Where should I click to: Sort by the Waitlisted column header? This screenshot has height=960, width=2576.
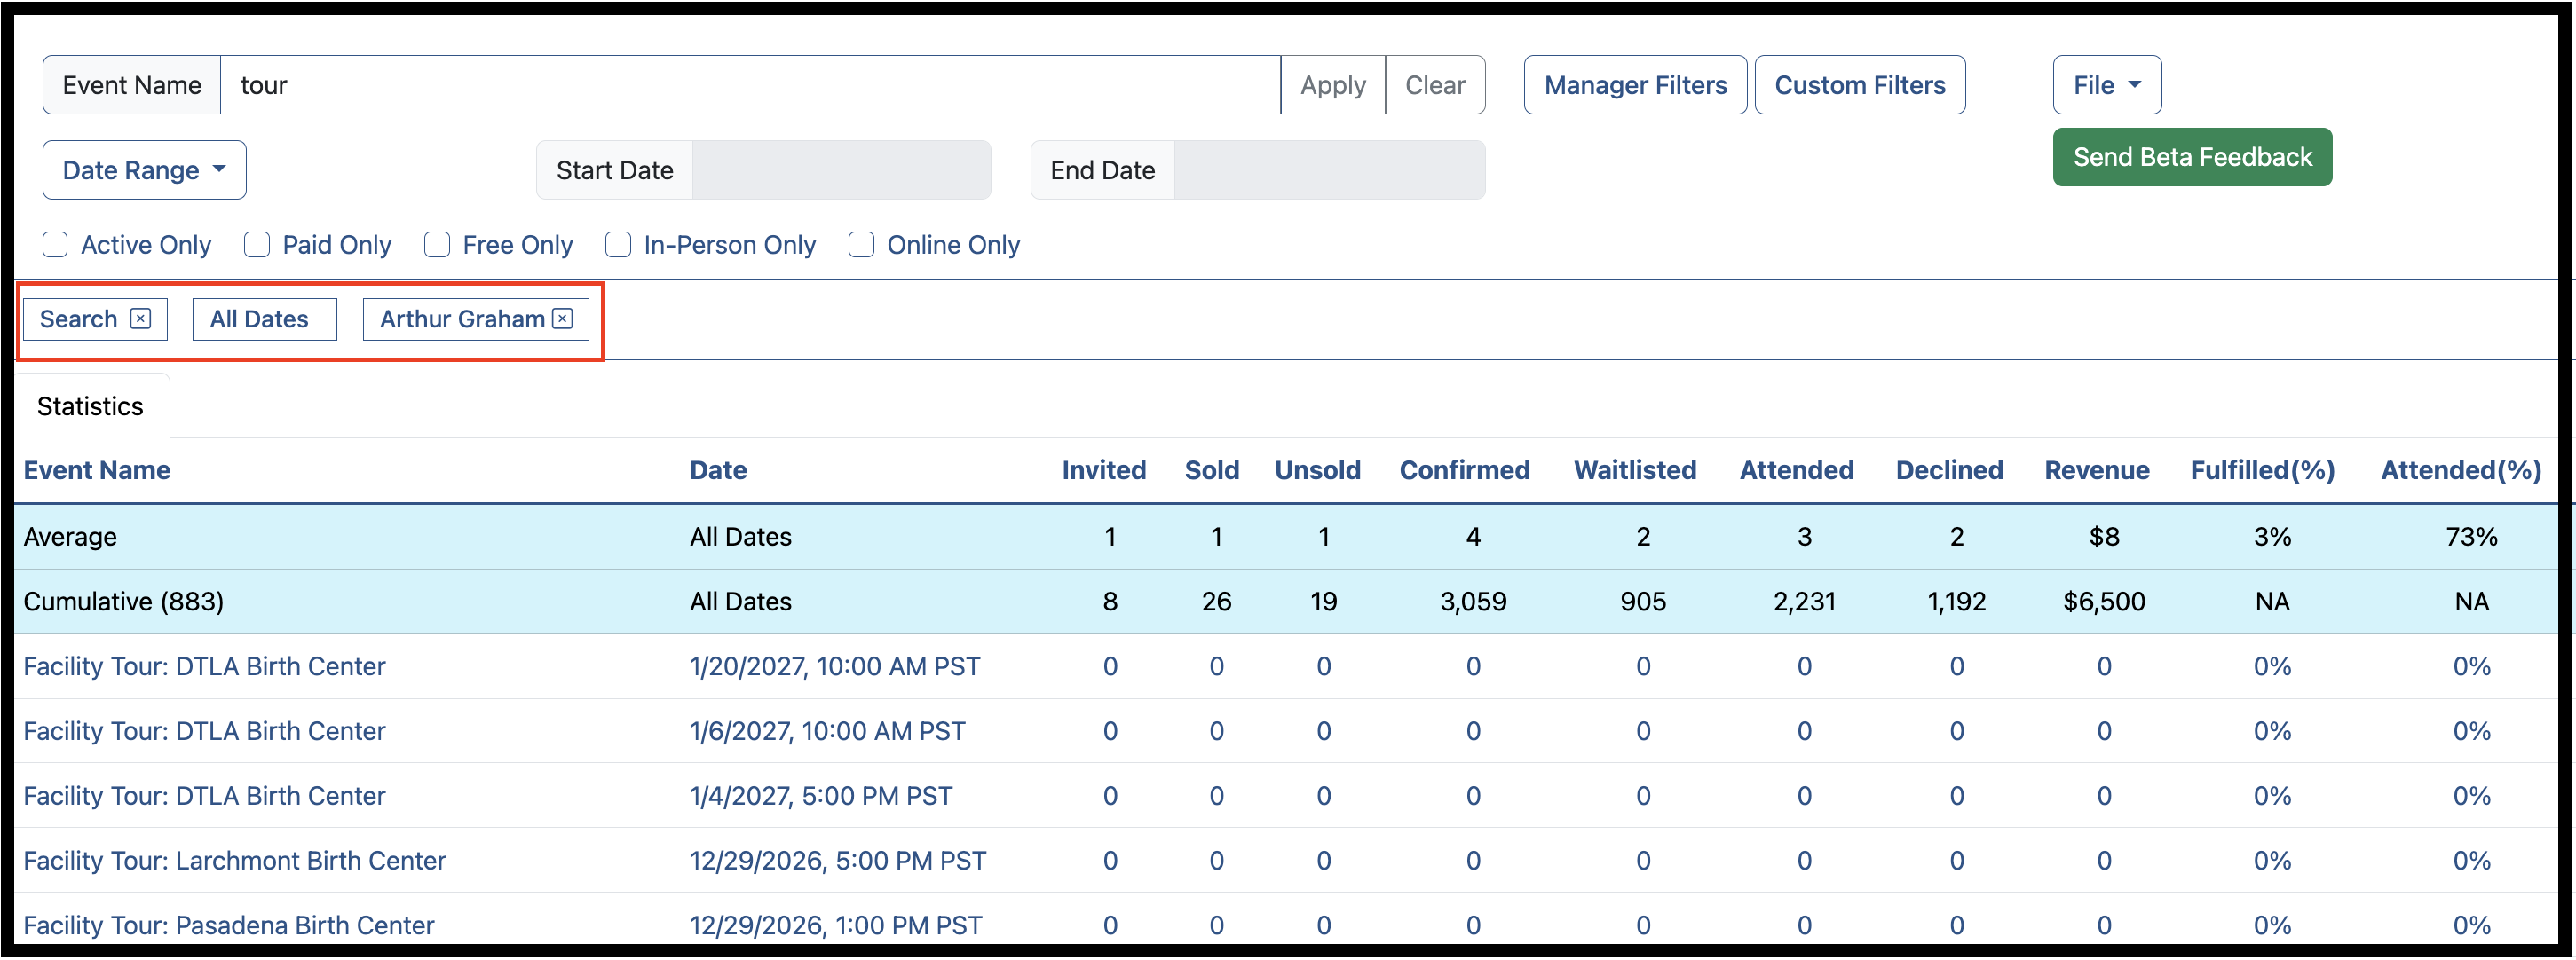click(1635, 470)
